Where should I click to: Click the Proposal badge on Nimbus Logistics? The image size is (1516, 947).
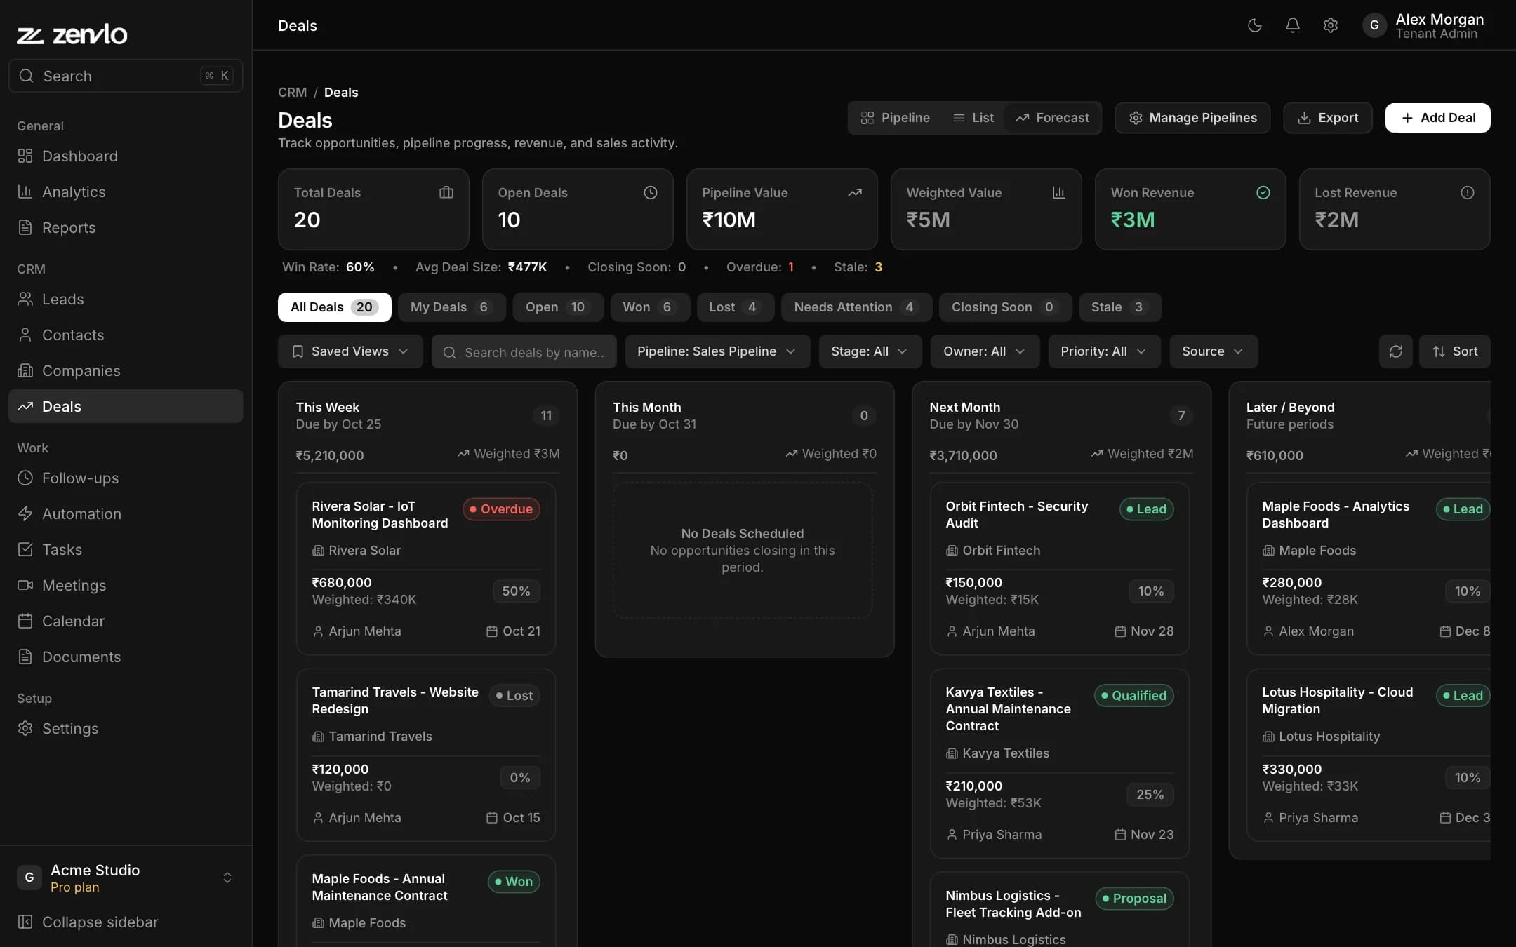coord(1134,899)
